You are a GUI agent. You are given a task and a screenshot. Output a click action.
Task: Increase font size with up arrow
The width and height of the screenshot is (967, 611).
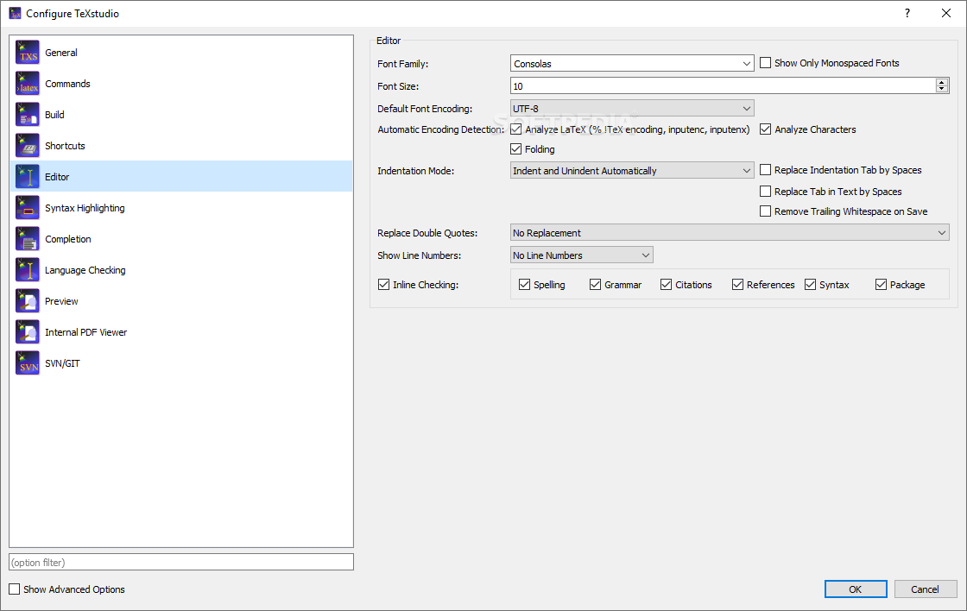[942, 83]
